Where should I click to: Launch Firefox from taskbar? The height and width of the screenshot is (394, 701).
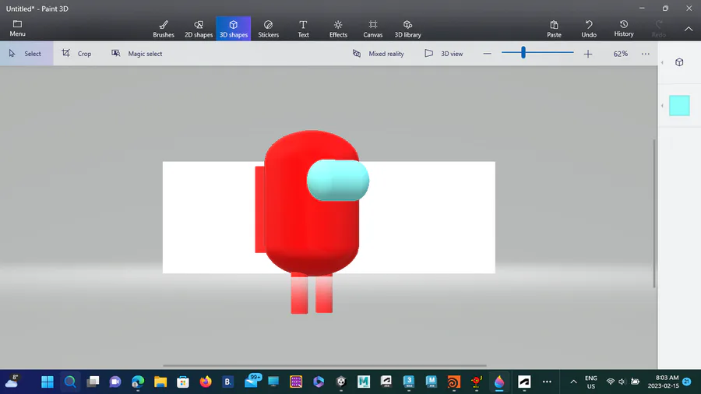click(205, 382)
